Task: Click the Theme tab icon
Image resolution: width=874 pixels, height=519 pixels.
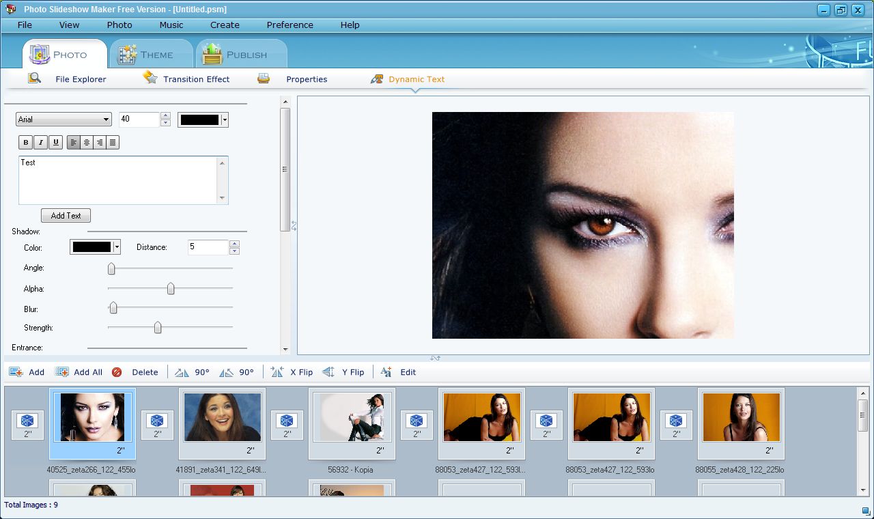Action: [127, 54]
